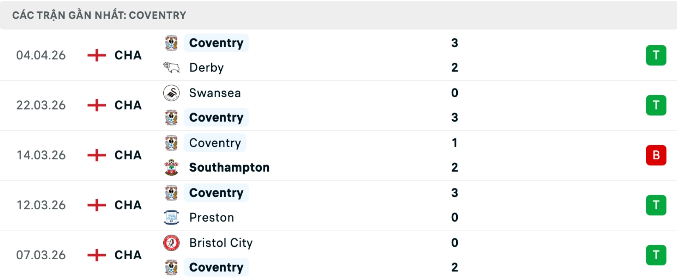The width and height of the screenshot is (677, 279).
Task: Click the England flag beside 12.03.26
Action: [97, 205]
